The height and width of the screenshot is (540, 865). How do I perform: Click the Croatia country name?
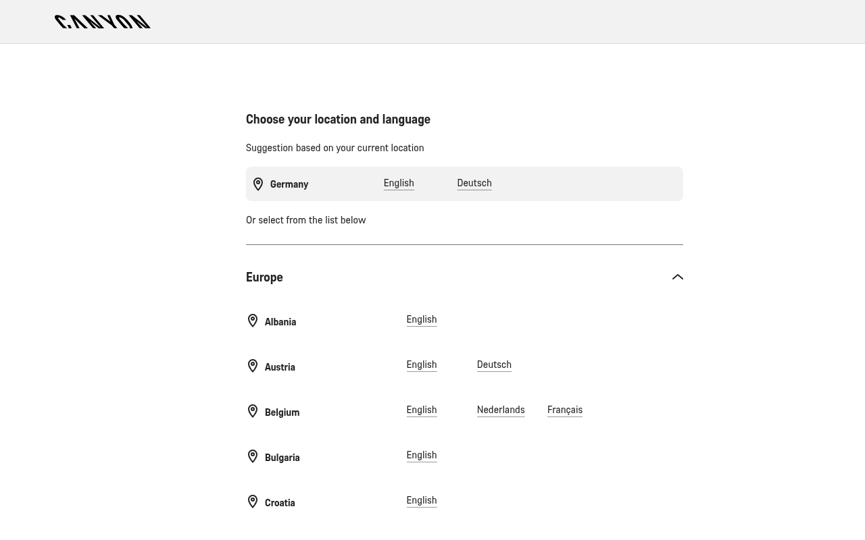[280, 503]
